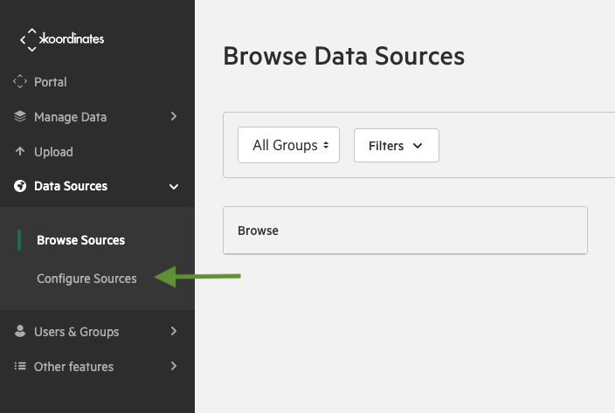Click the Other features list icon
Screen dimensions: 615x413
20,366
